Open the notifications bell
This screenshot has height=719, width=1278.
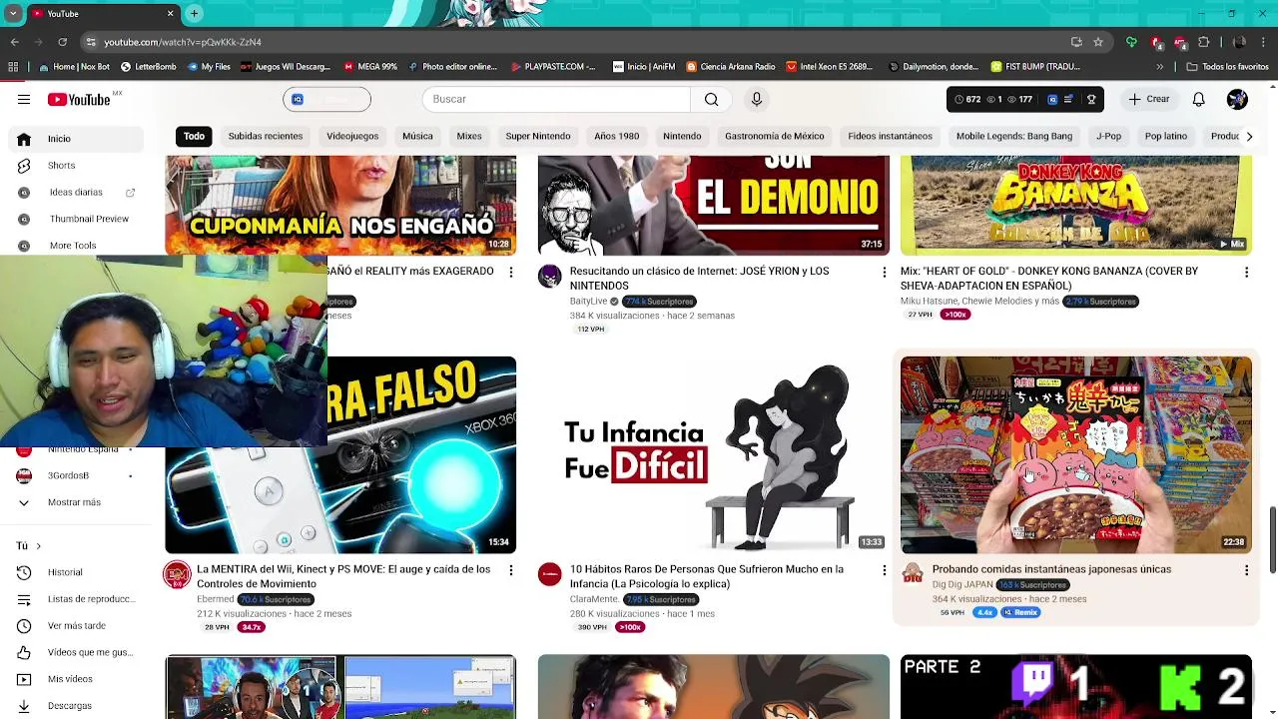pyautogui.click(x=1198, y=99)
